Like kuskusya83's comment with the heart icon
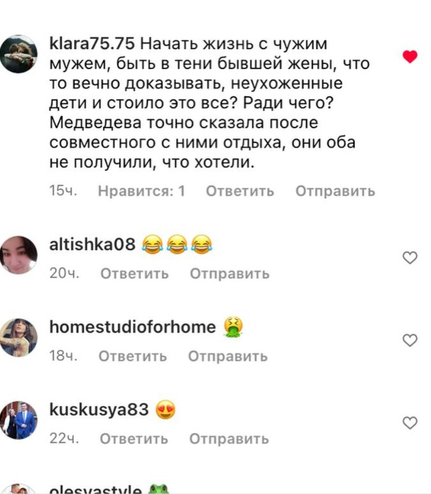Screen dimensions: 431x494 (x=410, y=423)
